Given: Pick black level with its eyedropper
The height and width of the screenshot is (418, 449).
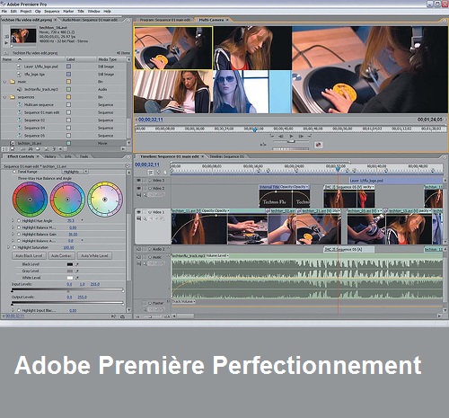Looking at the screenshot, I should (77, 264).
